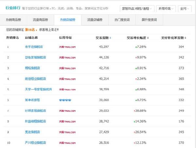Viewport: 196px width, 148px height.
Task: Click the 行业排行 page title
Action: [13, 8]
